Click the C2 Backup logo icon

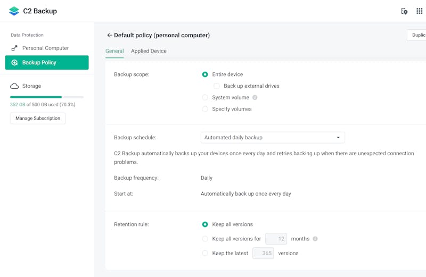tap(14, 11)
